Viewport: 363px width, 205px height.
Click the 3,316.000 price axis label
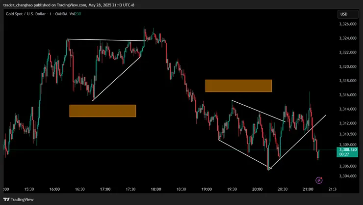[x=348, y=95]
